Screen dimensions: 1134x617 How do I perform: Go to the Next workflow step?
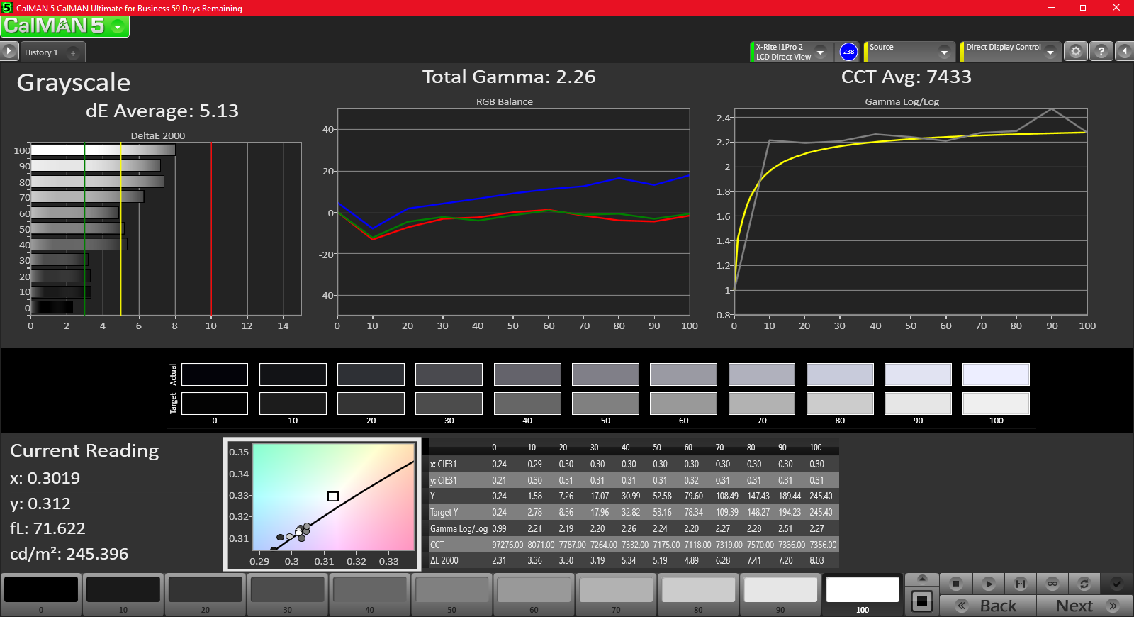click(1084, 606)
